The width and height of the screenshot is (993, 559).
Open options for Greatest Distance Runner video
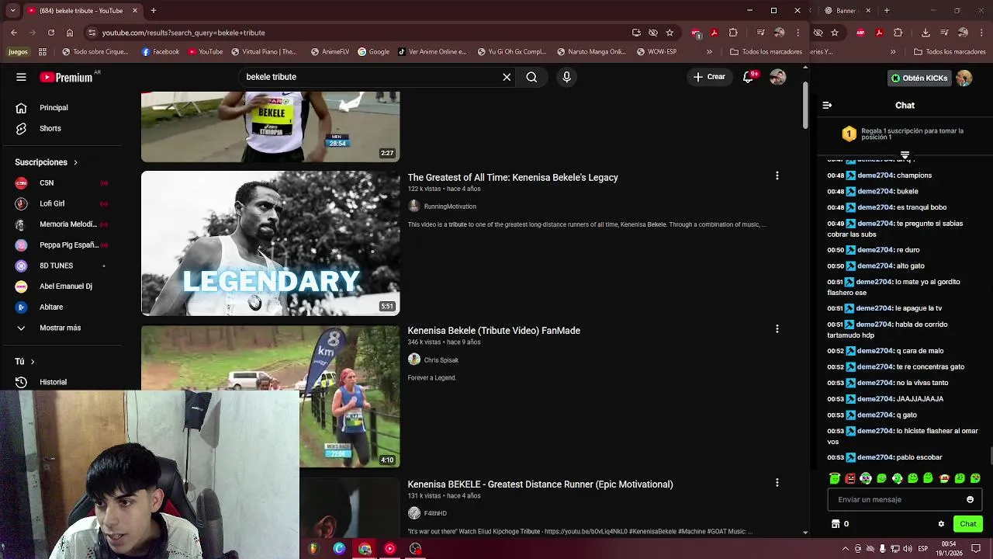[x=777, y=483]
